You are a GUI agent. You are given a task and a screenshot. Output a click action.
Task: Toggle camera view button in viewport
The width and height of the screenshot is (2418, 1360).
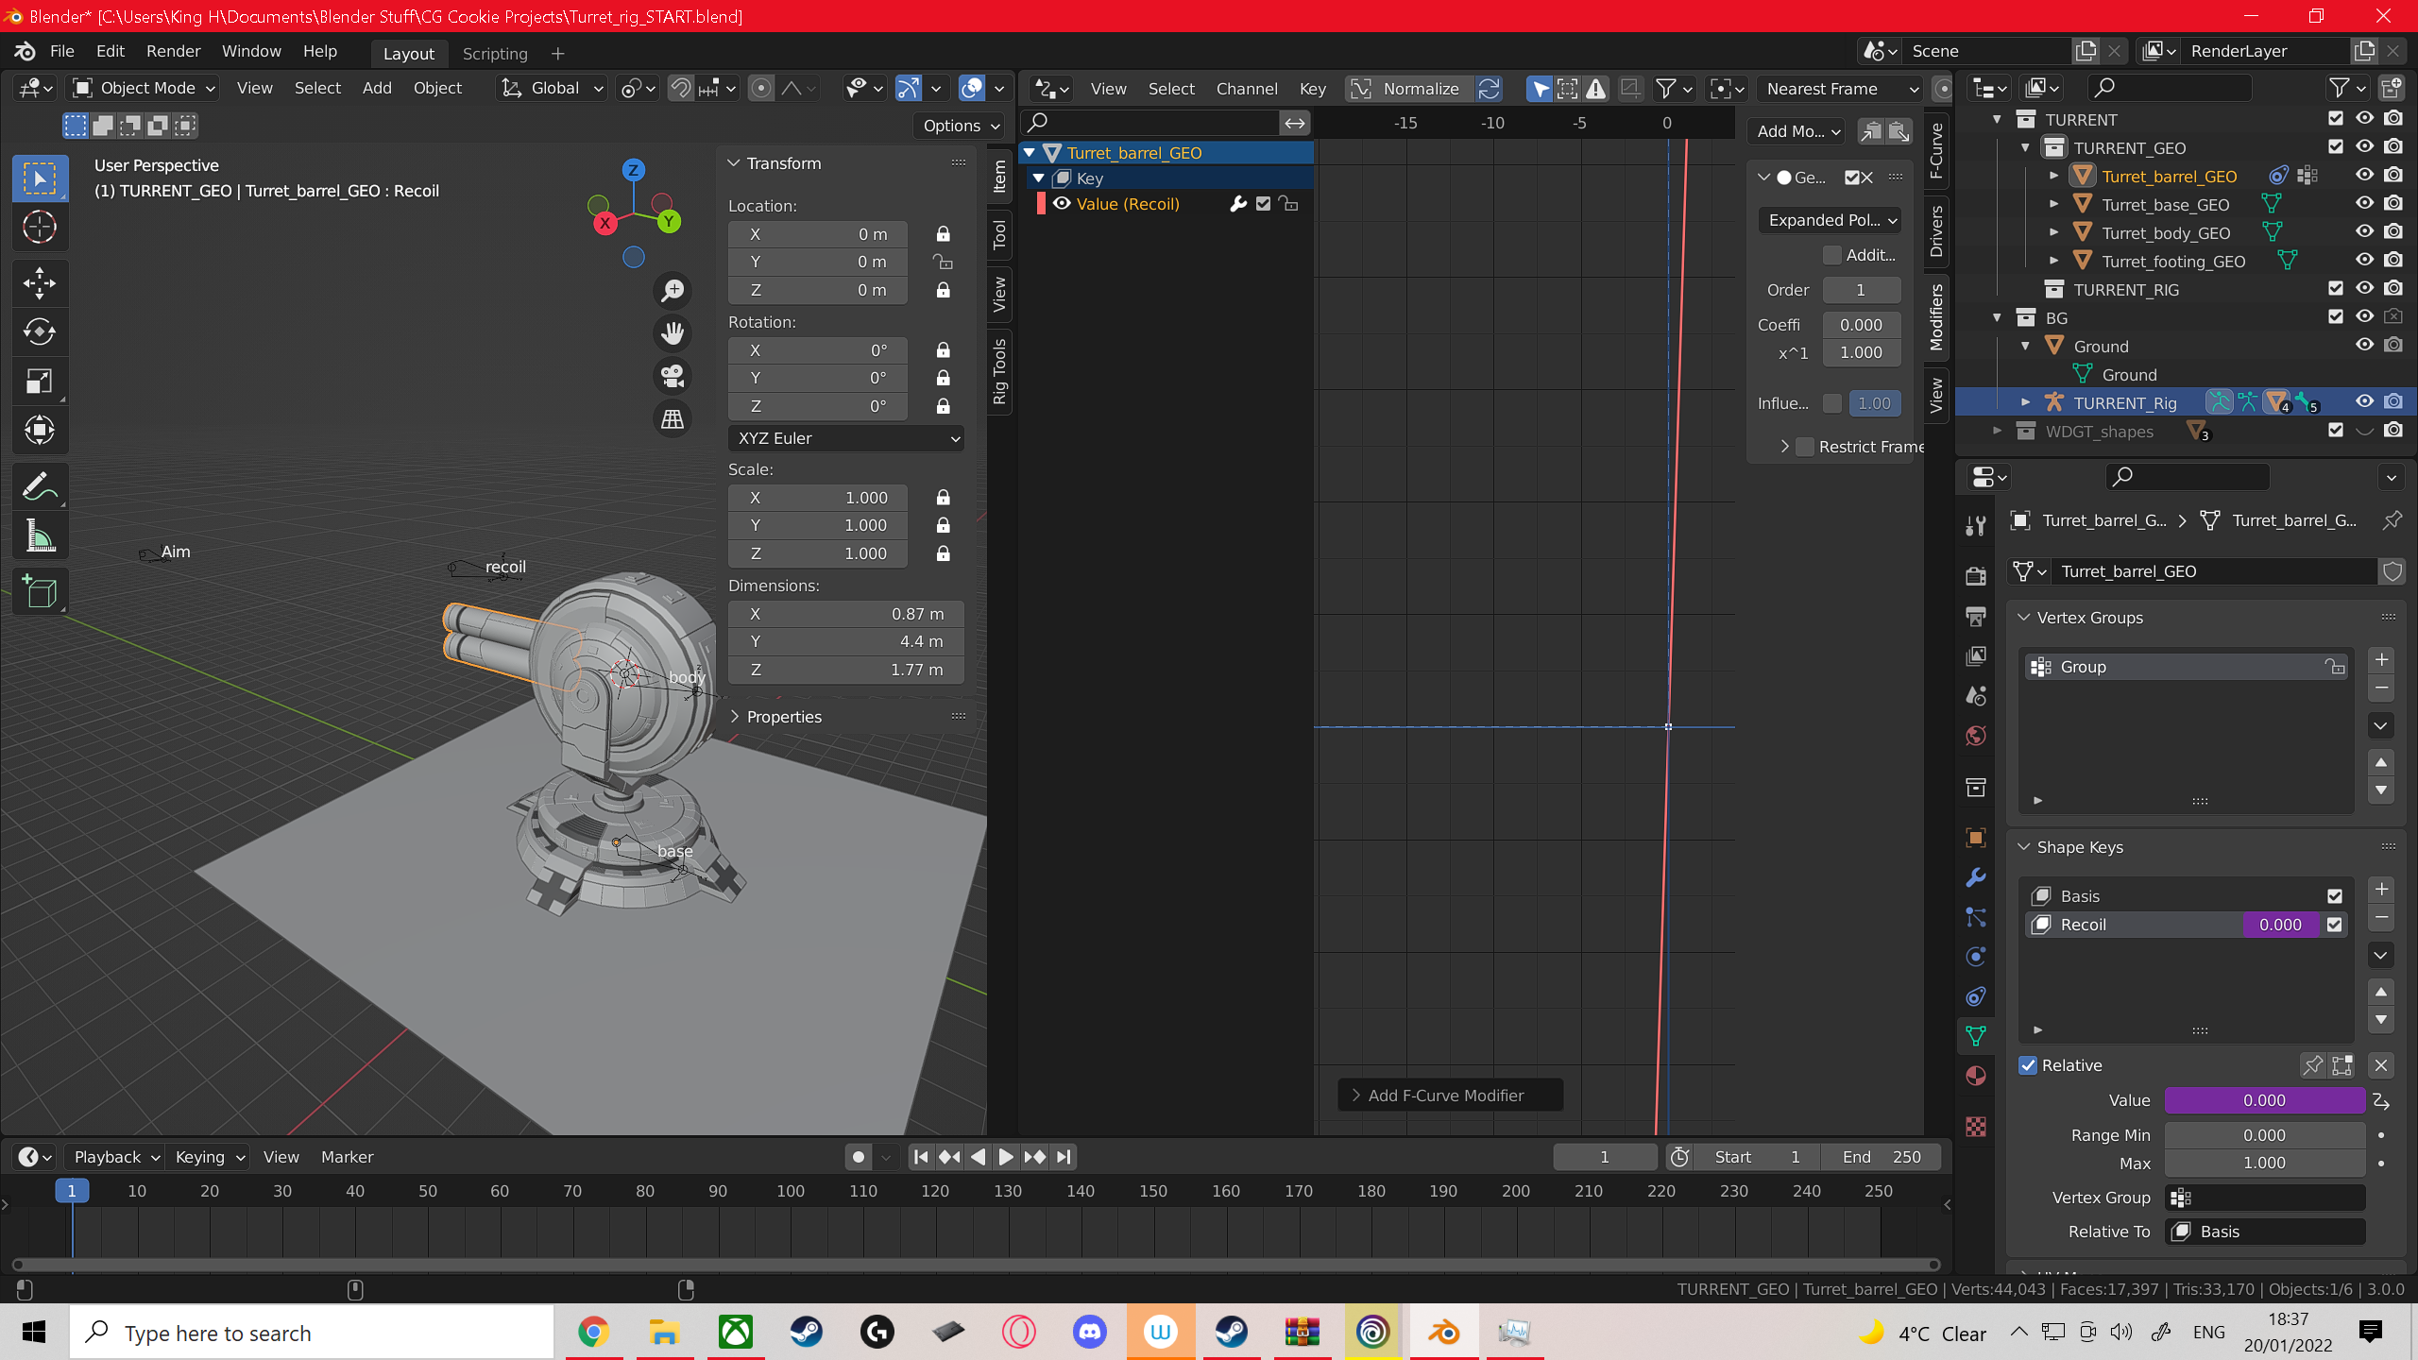pyautogui.click(x=673, y=376)
